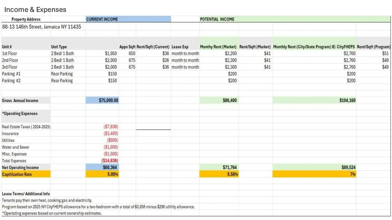Click the "*Operating Expenses" section heading
The width and height of the screenshot is (392, 220).
coord(20,114)
